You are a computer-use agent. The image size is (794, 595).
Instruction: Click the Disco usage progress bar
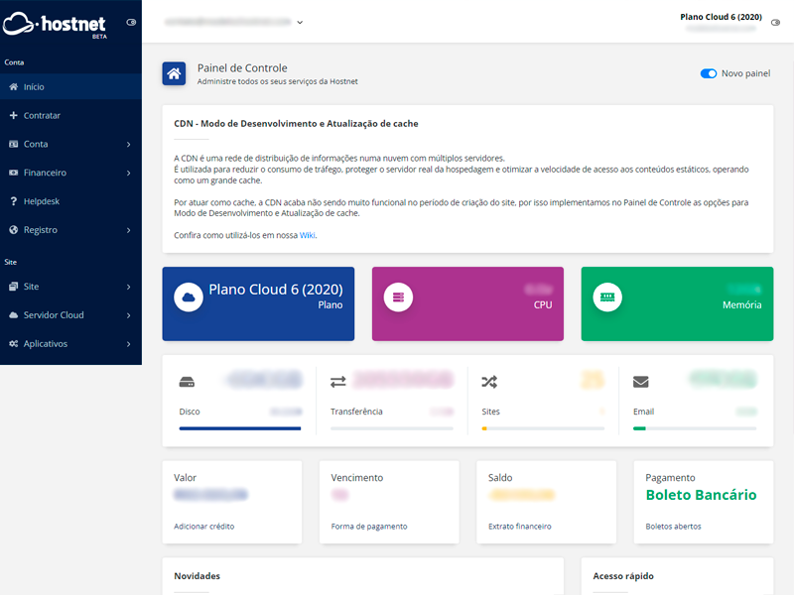[240, 428]
